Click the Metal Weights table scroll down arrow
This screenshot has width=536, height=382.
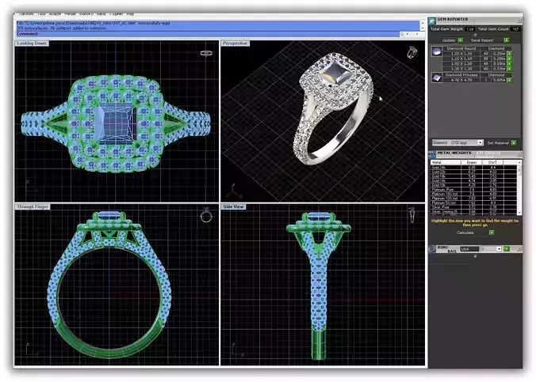tap(519, 212)
